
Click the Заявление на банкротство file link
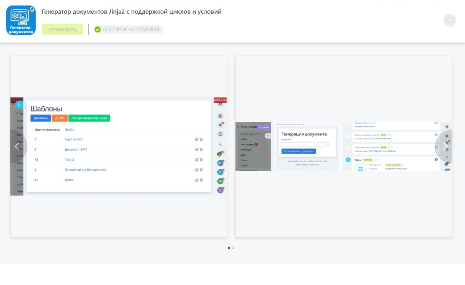[85, 170]
